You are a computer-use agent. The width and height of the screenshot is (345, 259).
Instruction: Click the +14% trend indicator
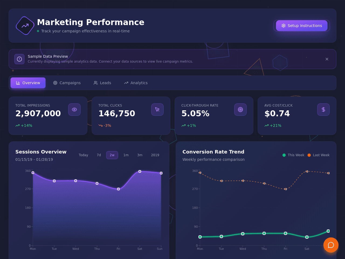click(x=24, y=125)
